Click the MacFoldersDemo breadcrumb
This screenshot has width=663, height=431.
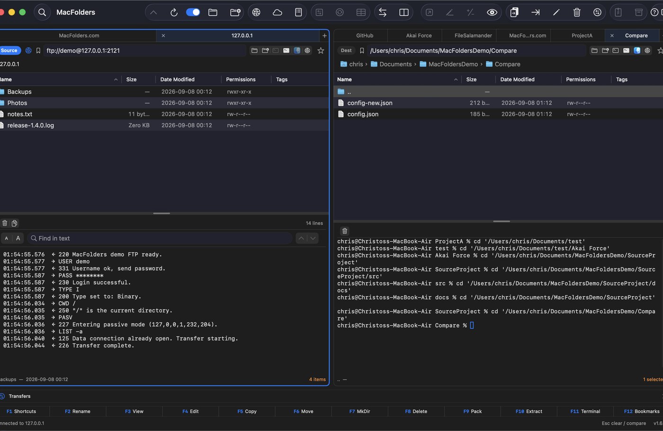448,64
